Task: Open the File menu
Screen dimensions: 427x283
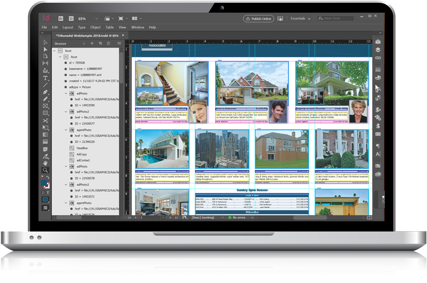Action: [x=44, y=27]
